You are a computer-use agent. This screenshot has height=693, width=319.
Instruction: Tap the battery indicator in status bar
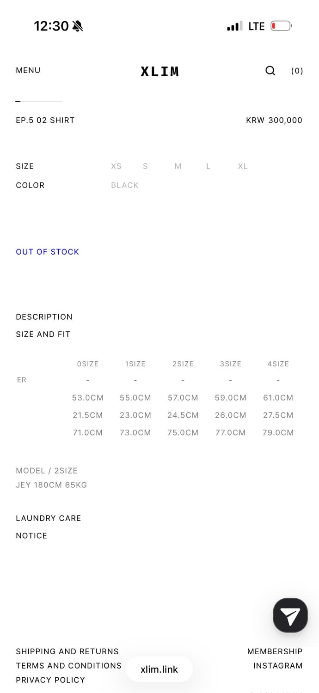(x=282, y=26)
